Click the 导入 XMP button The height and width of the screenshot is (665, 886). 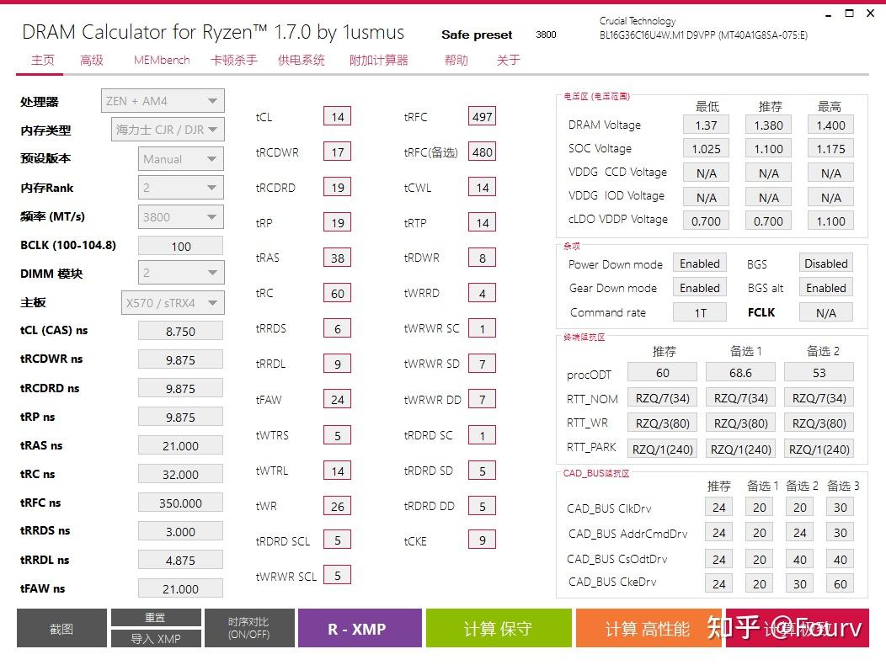coord(156,638)
